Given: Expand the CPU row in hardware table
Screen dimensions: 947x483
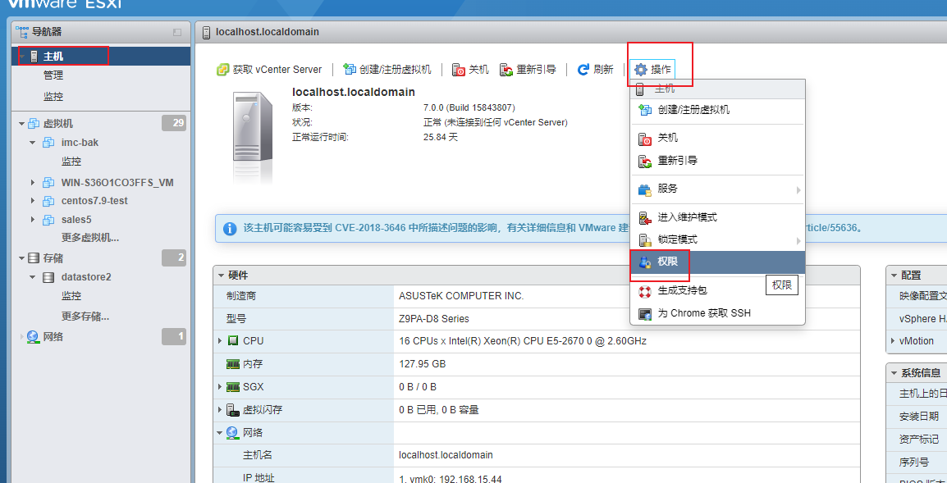Looking at the screenshot, I should pyautogui.click(x=220, y=340).
